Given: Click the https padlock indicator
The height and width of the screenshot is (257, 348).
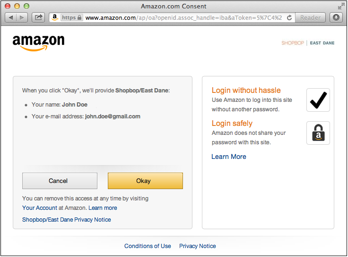Looking at the screenshot, I should [72, 17].
